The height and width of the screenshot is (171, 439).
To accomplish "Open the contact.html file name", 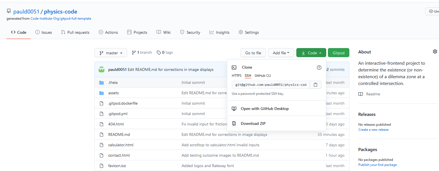I will (119, 156).
